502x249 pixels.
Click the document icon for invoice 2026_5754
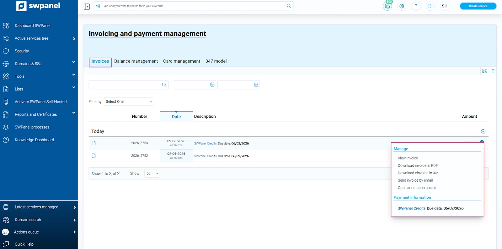pos(93,143)
